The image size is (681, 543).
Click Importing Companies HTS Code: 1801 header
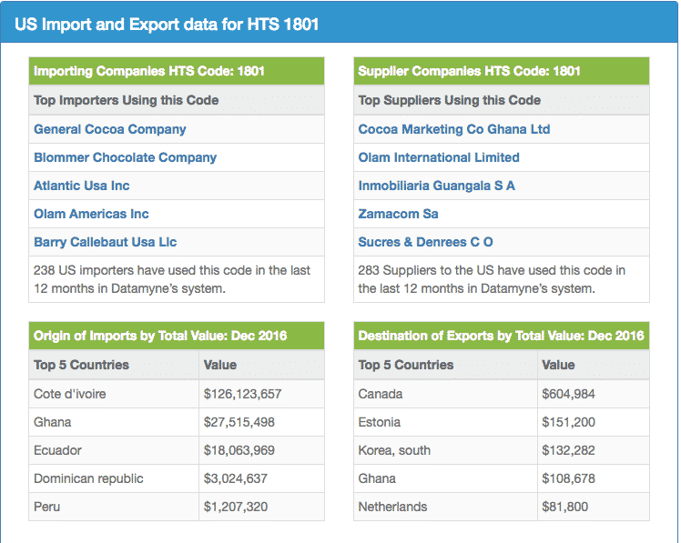177,71
